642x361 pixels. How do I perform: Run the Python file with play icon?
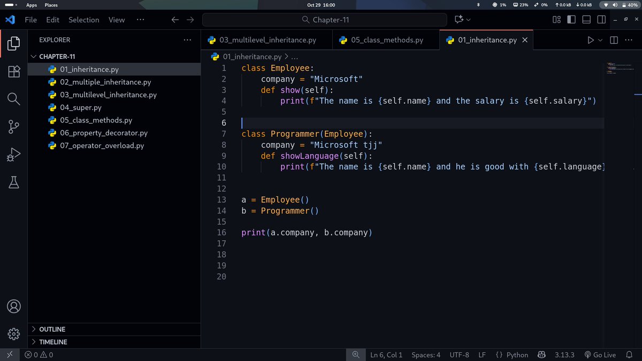tap(591, 40)
